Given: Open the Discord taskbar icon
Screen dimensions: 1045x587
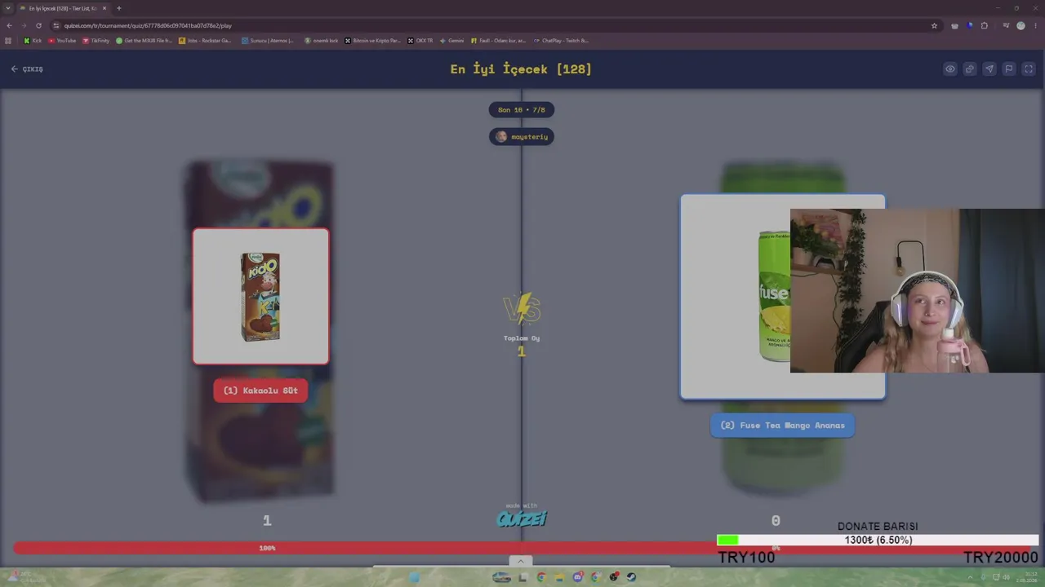Looking at the screenshot, I should (x=577, y=577).
